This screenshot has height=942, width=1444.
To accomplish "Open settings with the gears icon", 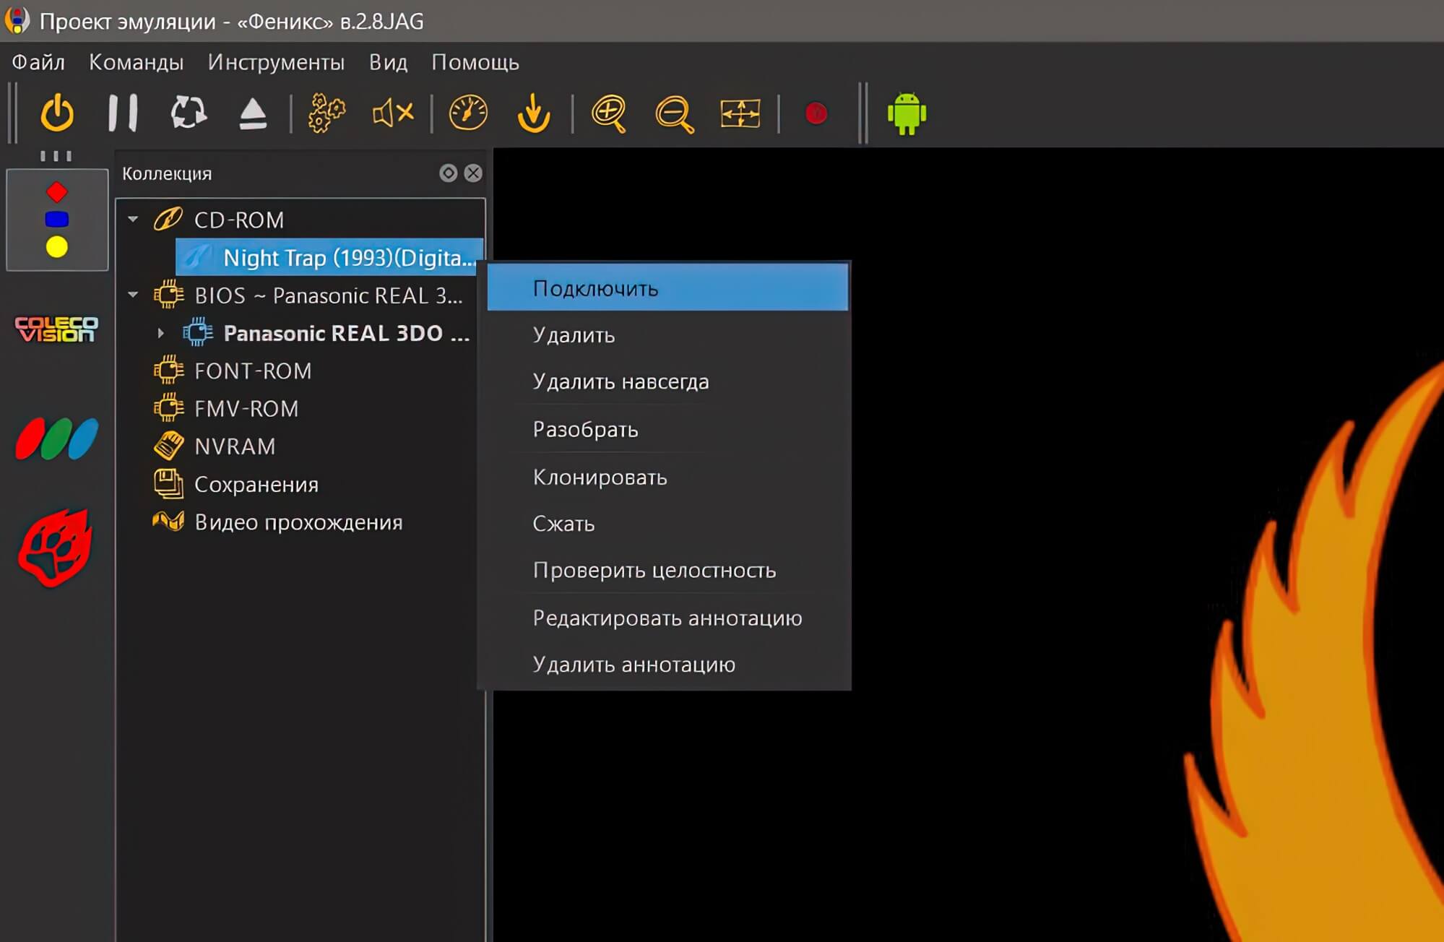I will [327, 113].
